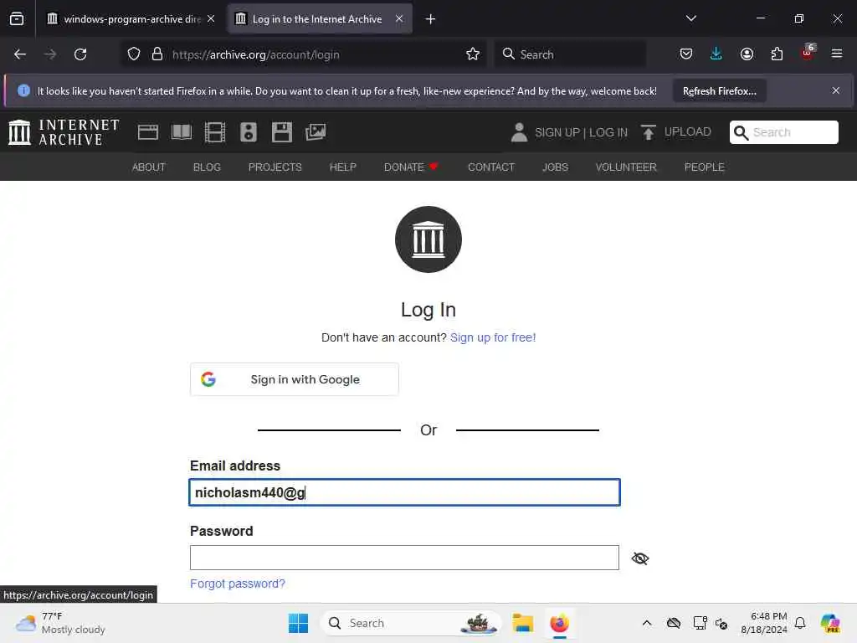857x643 pixels.
Task: Open the Copilot preview taskbar icon
Action: 829,623
